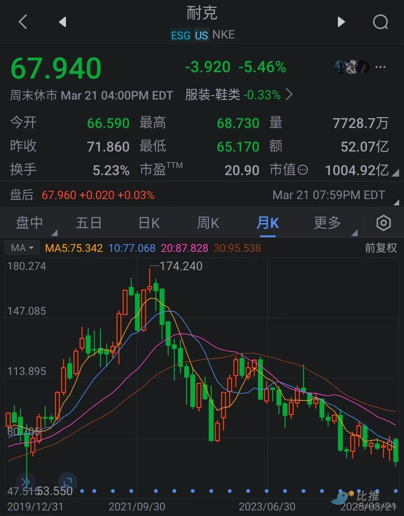Go to next stock with right triangle
404x516 pixels.
coord(341,22)
